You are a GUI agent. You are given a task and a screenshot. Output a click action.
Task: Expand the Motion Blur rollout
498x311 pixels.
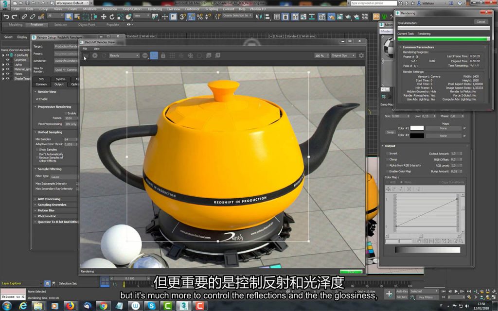point(46,210)
